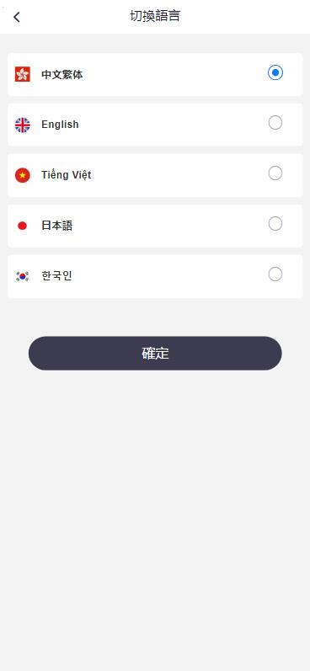The height and width of the screenshot is (671, 310).
Task: Tap the Japan flag icon
Action: pos(22,226)
